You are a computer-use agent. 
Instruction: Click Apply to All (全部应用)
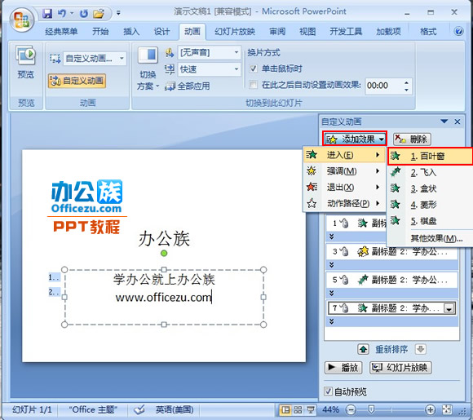[188, 86]
